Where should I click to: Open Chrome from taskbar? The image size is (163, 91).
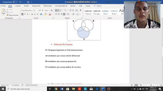pyautogui.click(x=56, y=89)
